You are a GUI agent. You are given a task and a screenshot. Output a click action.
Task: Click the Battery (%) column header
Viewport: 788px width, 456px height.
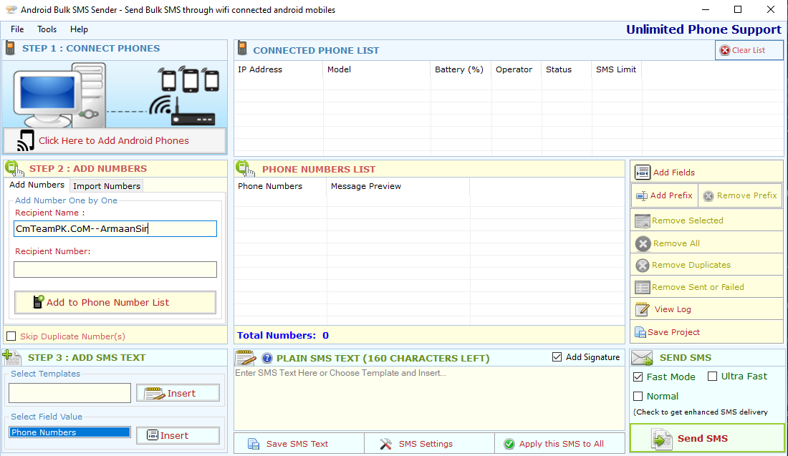[461, 69]
